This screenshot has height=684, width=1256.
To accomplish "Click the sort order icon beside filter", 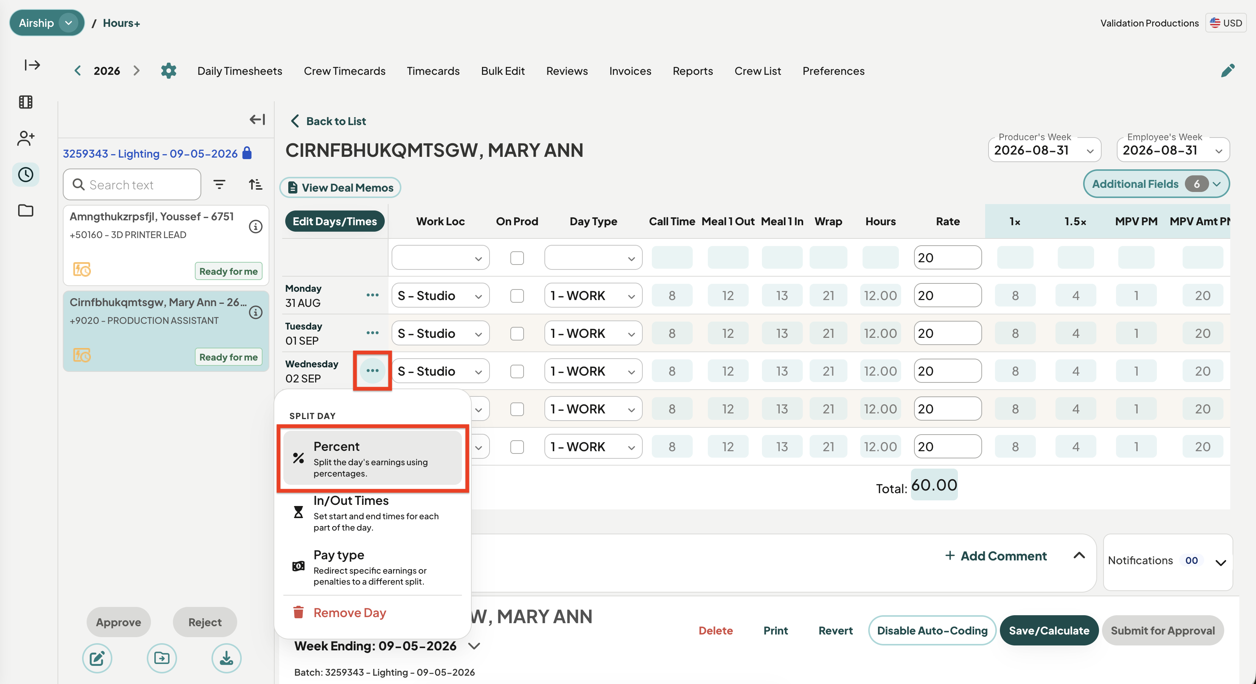I will click(x=255, y=185).
